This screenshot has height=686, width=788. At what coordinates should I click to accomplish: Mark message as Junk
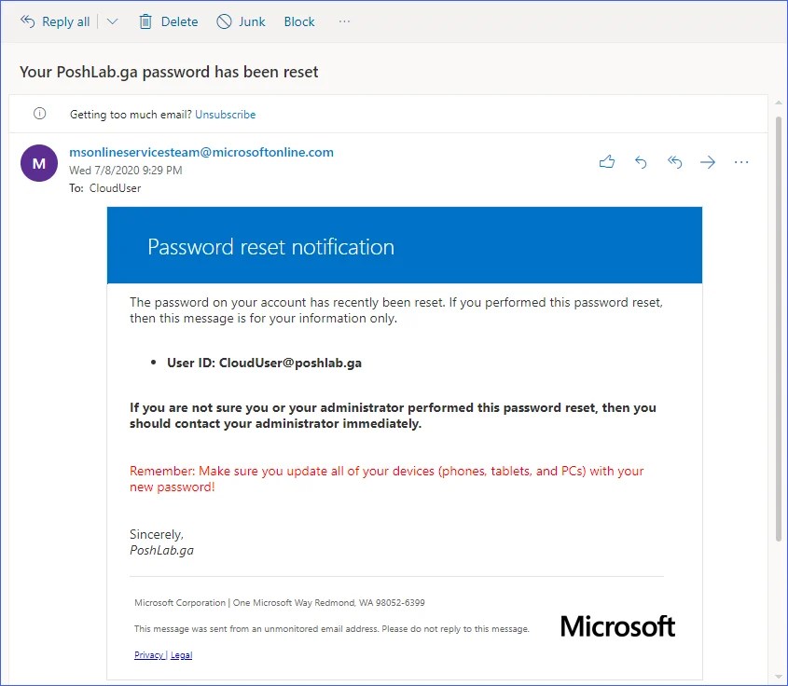tap(241, 21)
